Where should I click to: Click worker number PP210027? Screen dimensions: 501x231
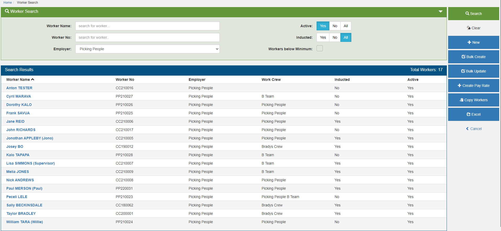[124, 96]
